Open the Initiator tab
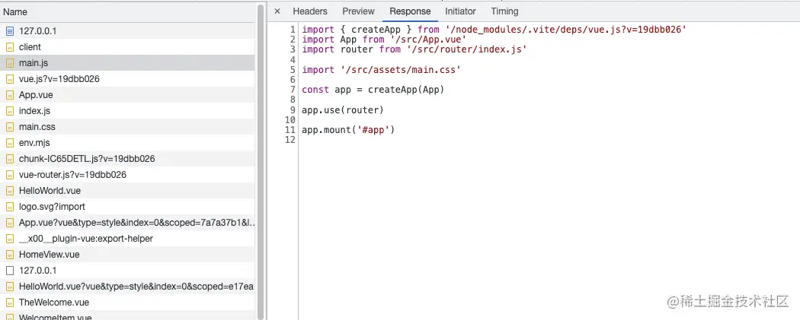Screen dimensions: 800x320 coord(460,11)
